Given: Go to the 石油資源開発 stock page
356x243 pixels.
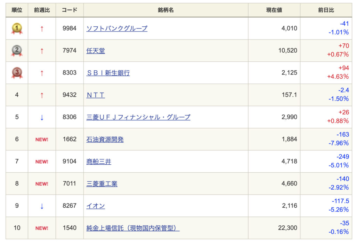Looking at the screenshot, I should click(105, 139).
